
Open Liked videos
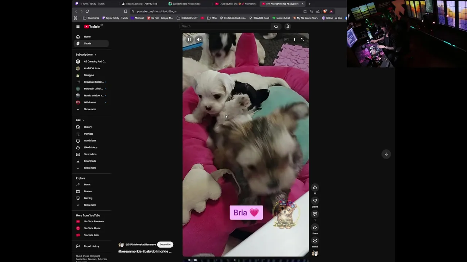pyautogui.click(x=91, y=147)
